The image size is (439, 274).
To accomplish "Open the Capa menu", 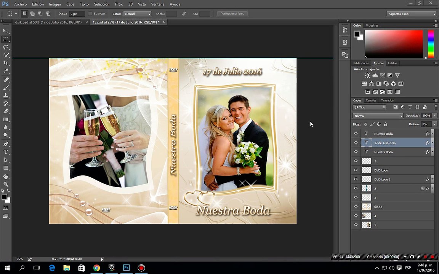I will pyautogui.click(x=70, y=4).
